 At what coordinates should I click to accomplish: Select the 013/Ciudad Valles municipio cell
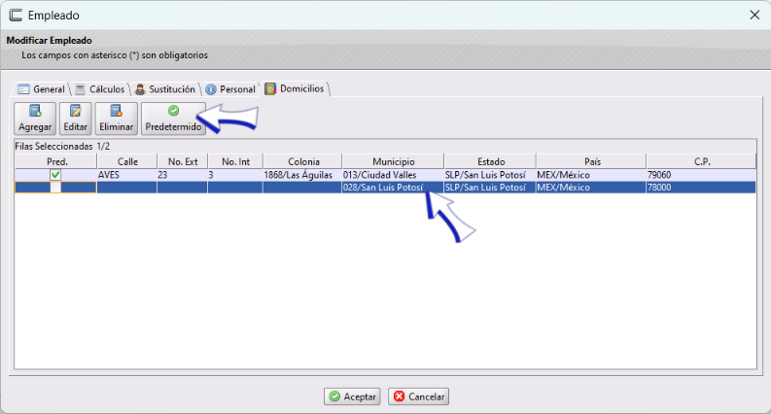click(393, 175)
